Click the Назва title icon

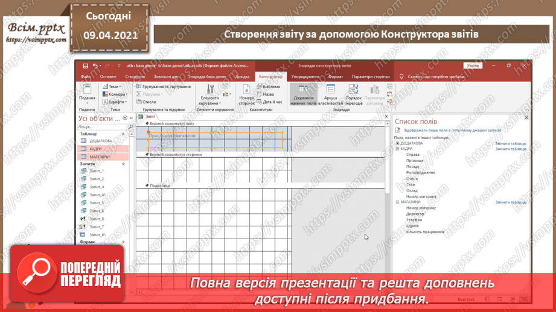[260, 94]
